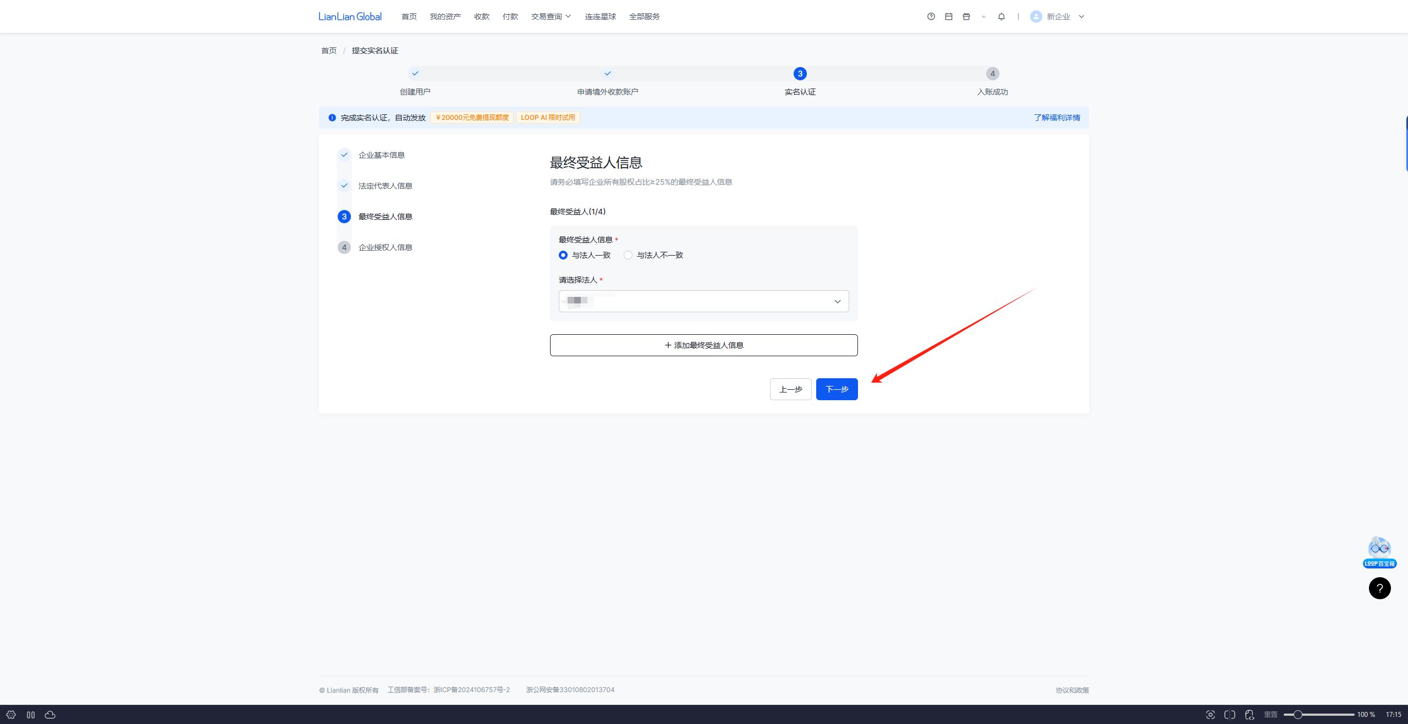The image size is (1408, 724).
Task: Open the 协议和政策 footer link
Action: 1072,690
